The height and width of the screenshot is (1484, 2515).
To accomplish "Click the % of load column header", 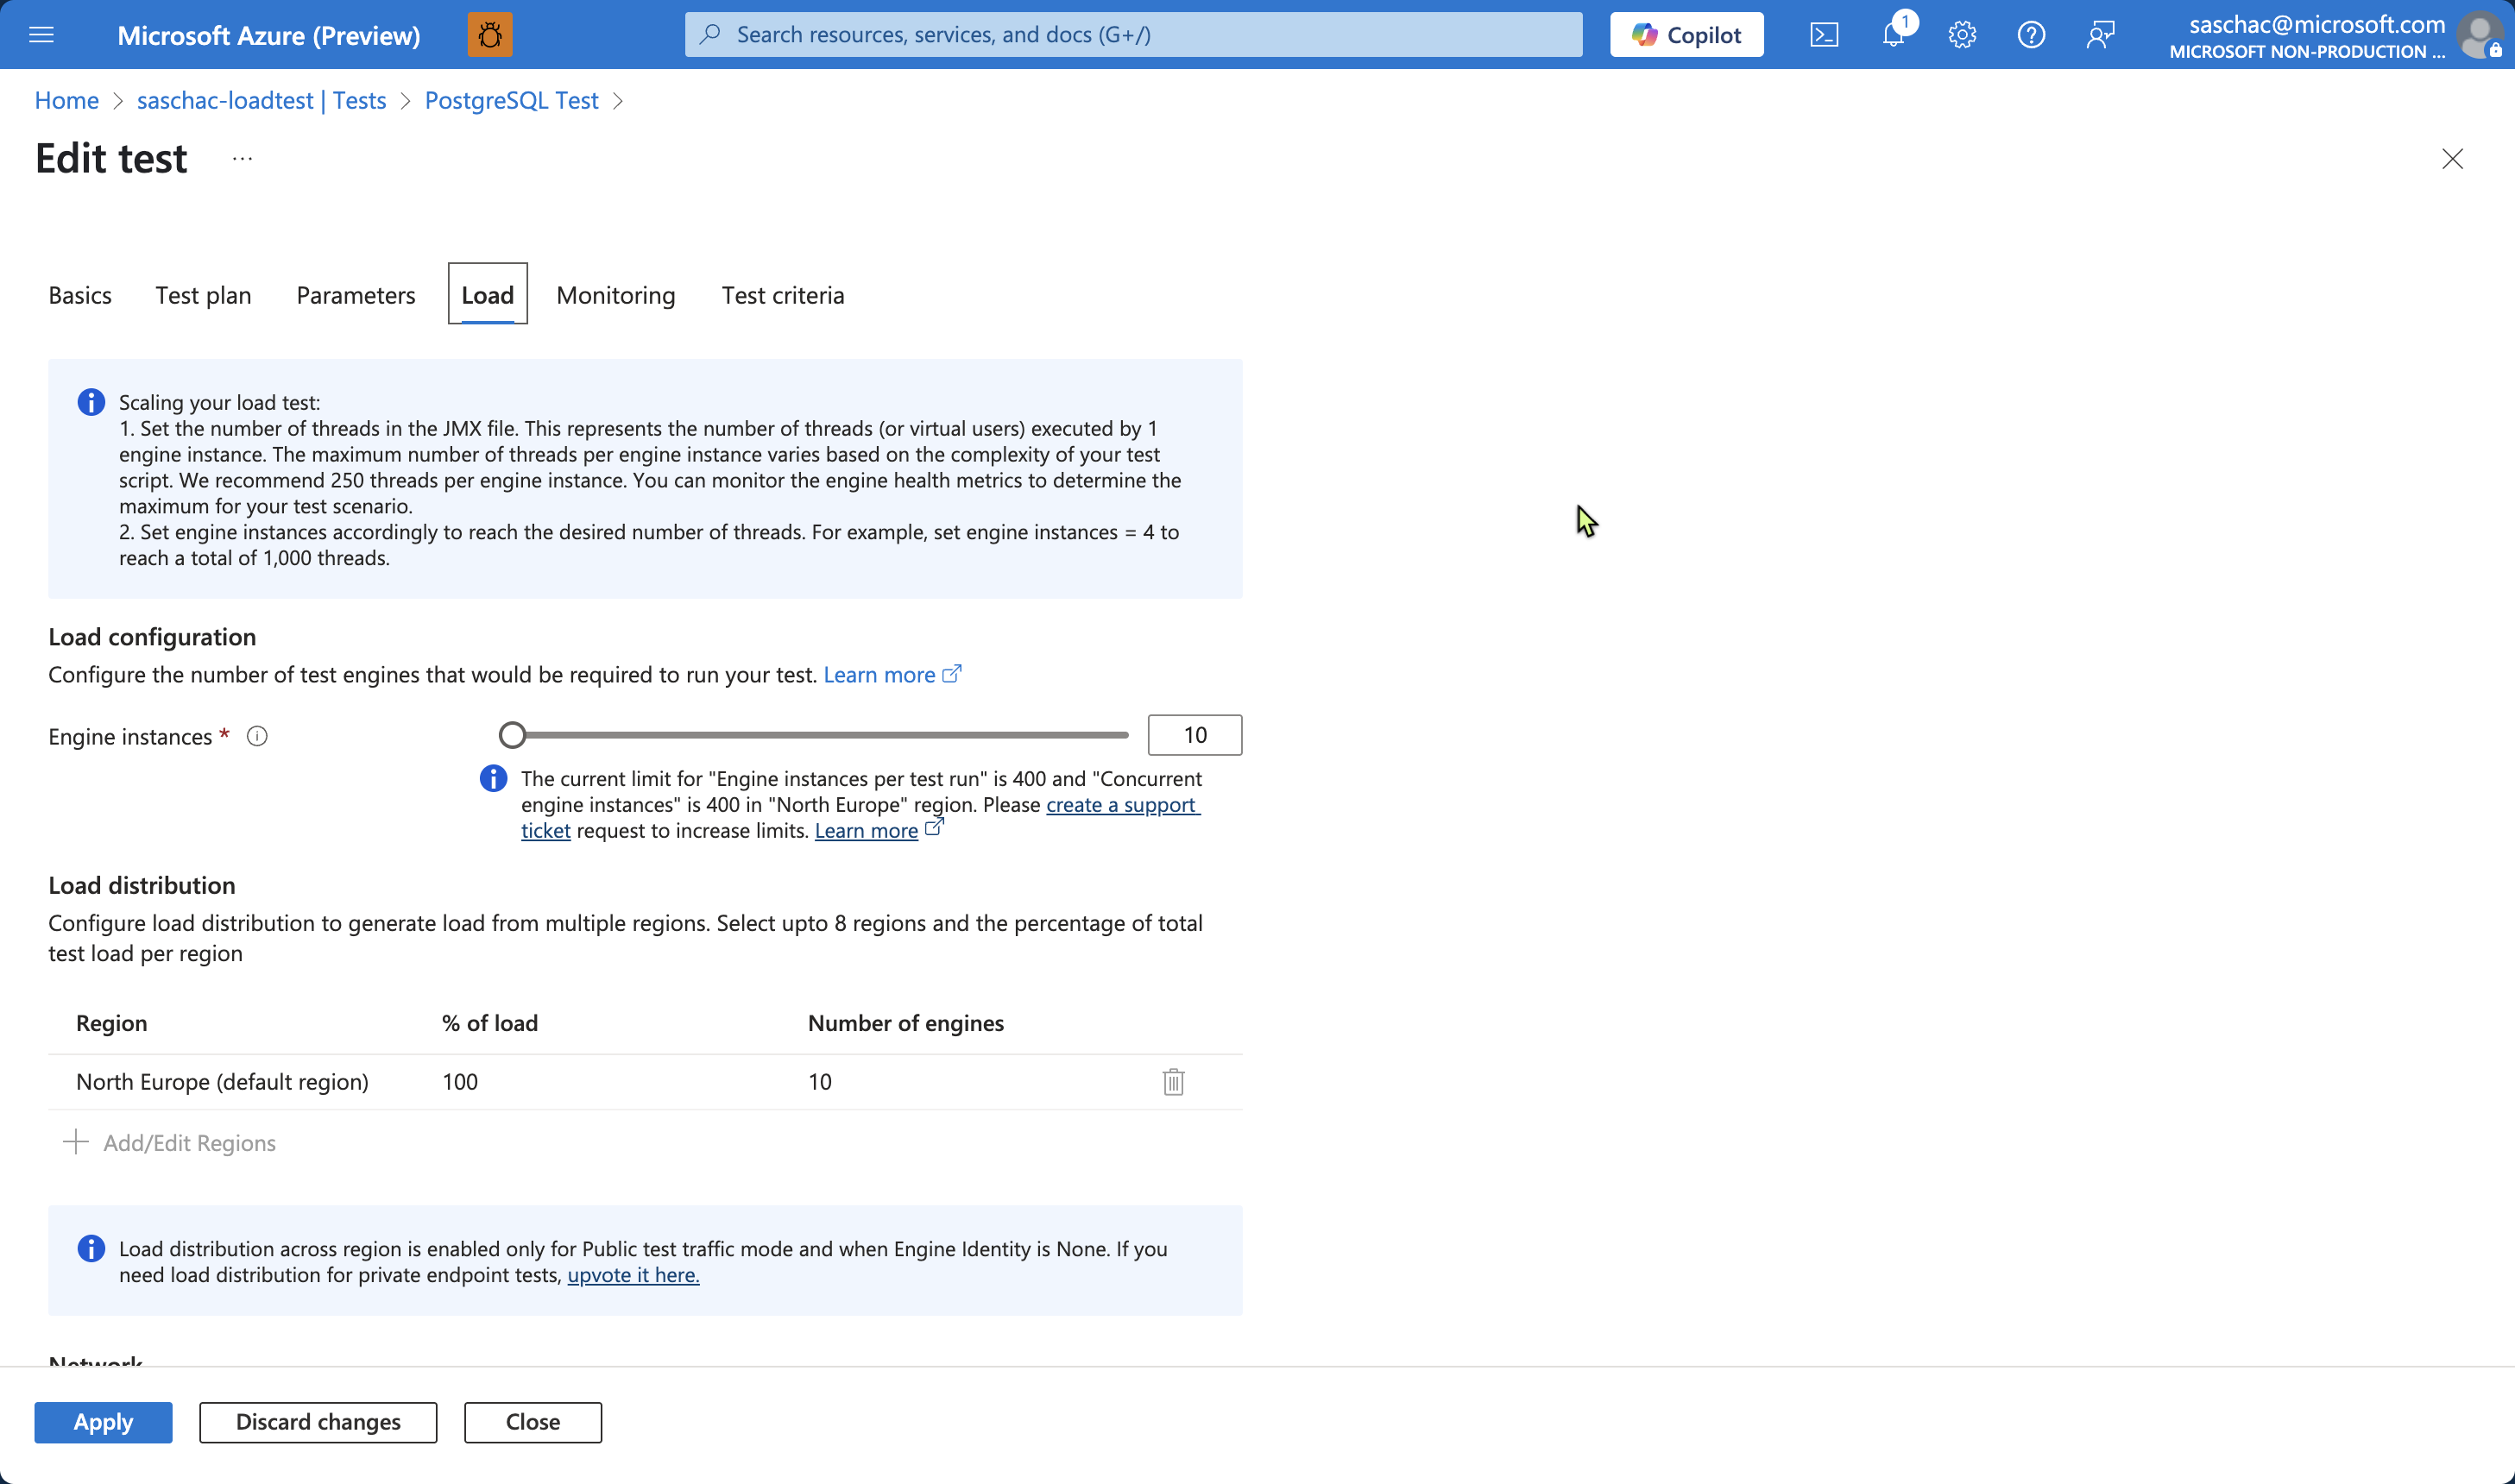I will click(490, 1023).
